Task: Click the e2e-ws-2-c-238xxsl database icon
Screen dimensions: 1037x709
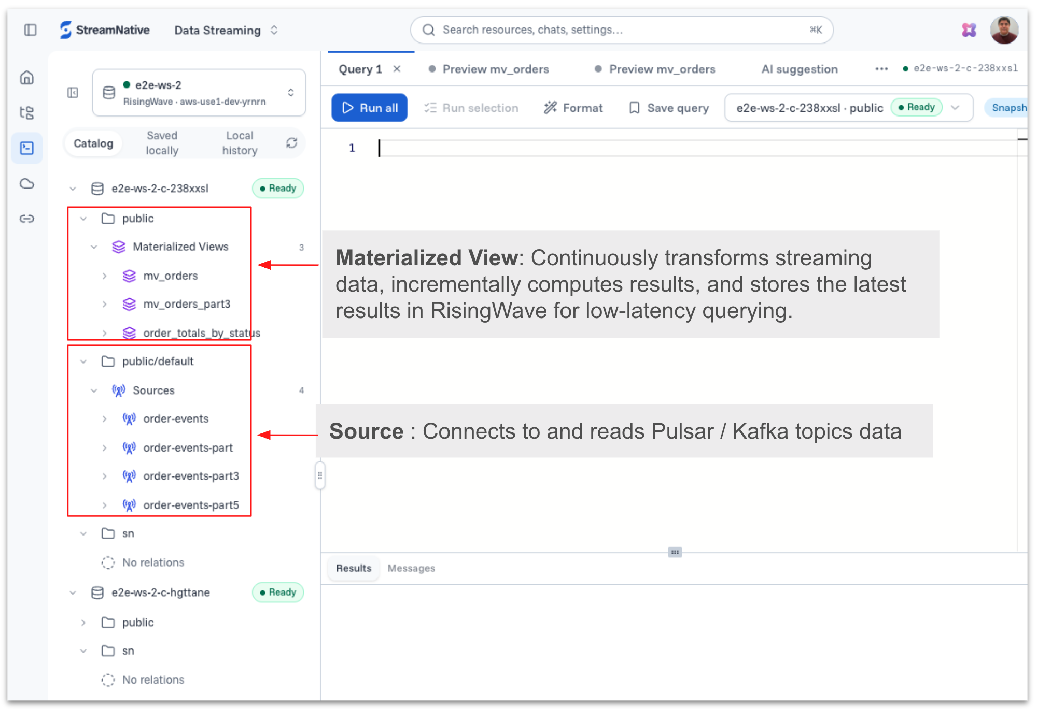Action: coord(97,189)
